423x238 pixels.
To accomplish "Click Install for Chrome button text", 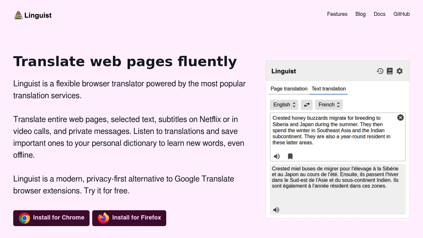I will 59,218.
